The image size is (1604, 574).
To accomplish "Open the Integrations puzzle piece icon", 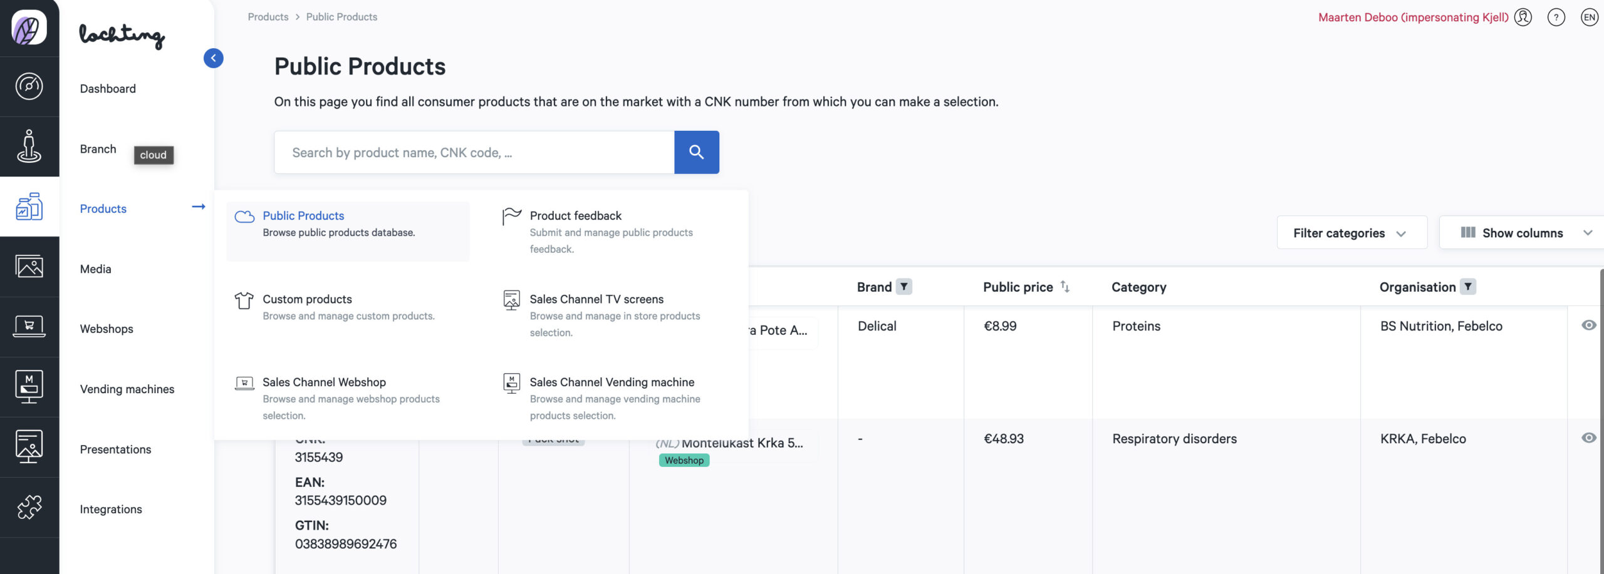I will [x=29, y=507].
